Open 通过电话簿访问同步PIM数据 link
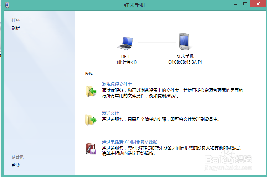267x177 pixels. click(x=129, y=142)
